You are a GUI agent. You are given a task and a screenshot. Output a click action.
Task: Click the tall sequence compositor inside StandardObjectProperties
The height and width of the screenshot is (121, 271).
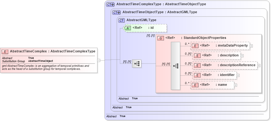(x=176, y=66)
